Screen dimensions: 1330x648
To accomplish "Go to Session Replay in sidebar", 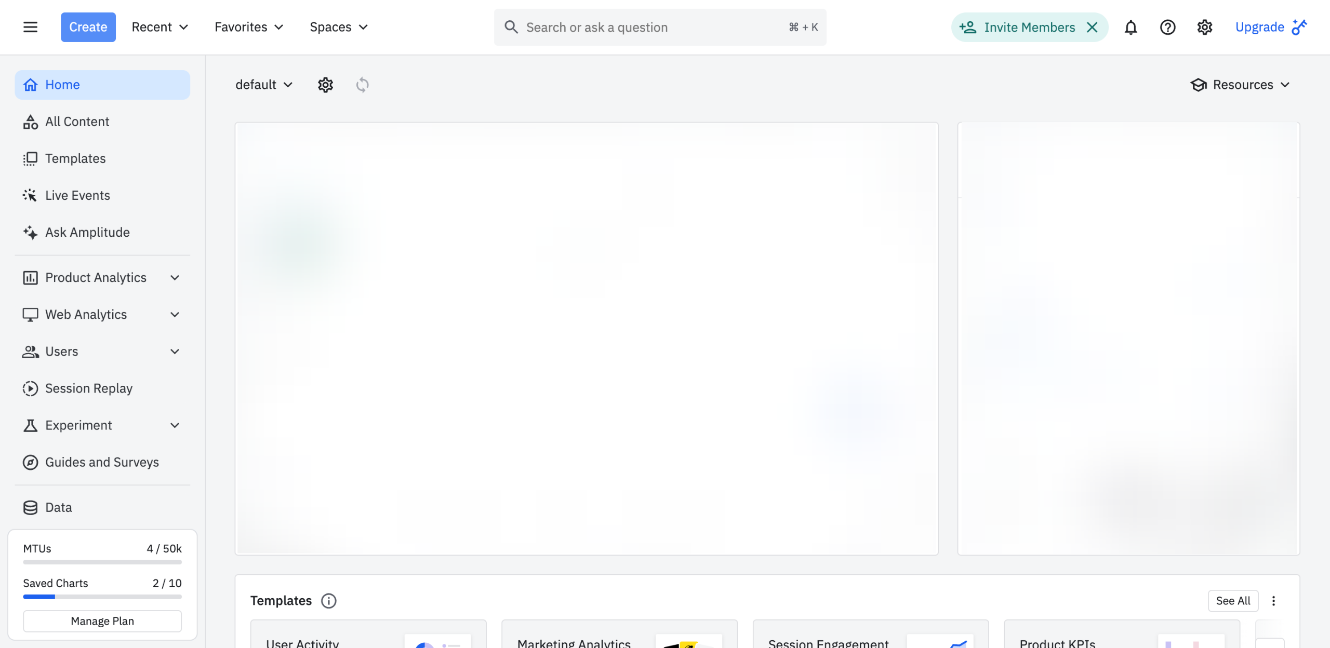I will coord(88,388).
